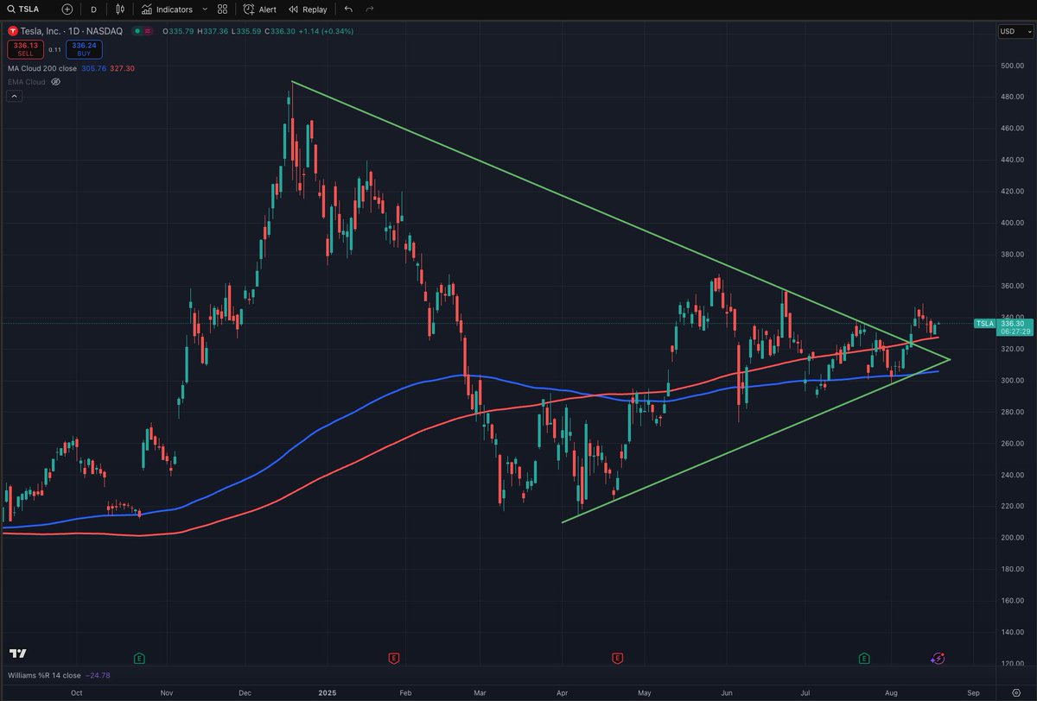Click the TradingView logo
This screenshot has height=701, width=1037.
coord(18,654)
